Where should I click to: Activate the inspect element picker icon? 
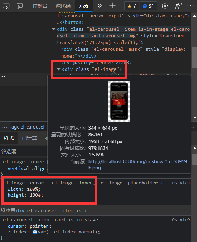pos(6,6)
